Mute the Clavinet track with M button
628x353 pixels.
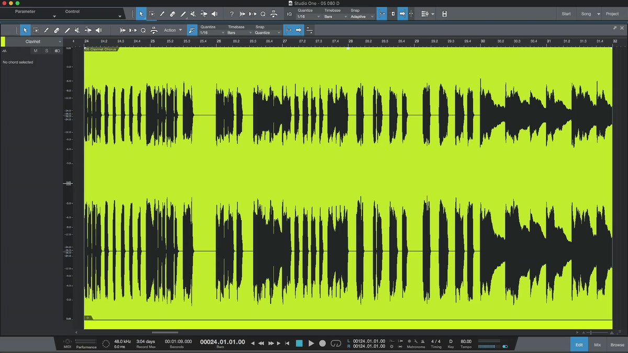pos(36,51)
